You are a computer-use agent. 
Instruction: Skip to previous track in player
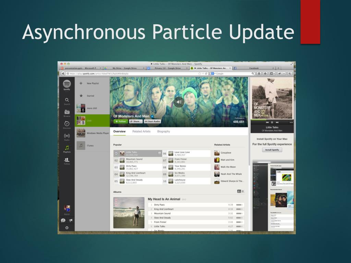[267, 122]
